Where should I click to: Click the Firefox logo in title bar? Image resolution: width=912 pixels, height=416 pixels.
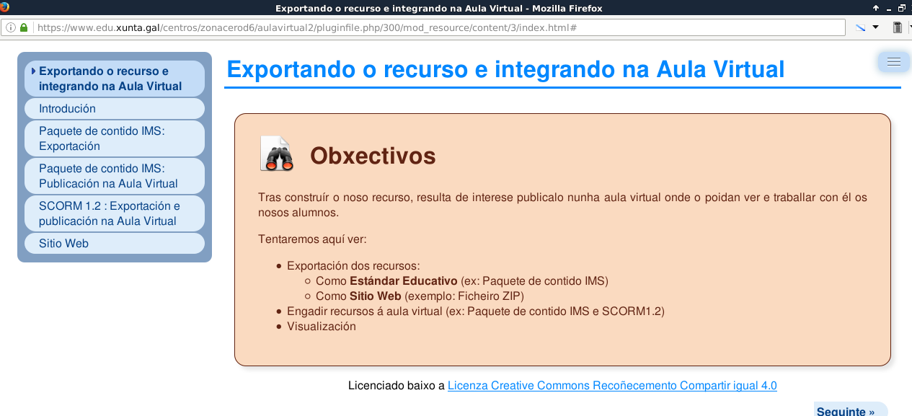pyautogui.click(x=4, y=7)
